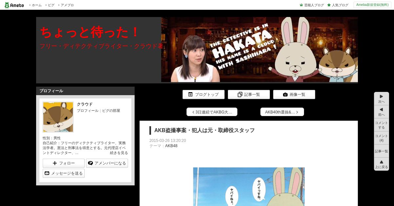Image resolution: width=394 pixels, height=206 pixels.
Task: Click 次へ in the side panel
Action: 382,99
